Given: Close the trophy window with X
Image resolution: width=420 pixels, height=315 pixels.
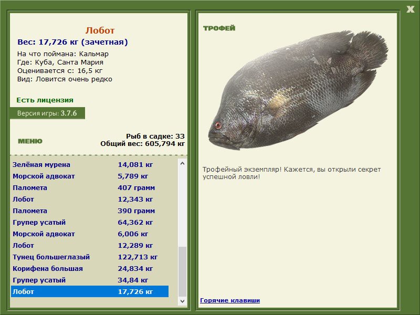Looking at the screenshot, I should click(x=410, y=9).
